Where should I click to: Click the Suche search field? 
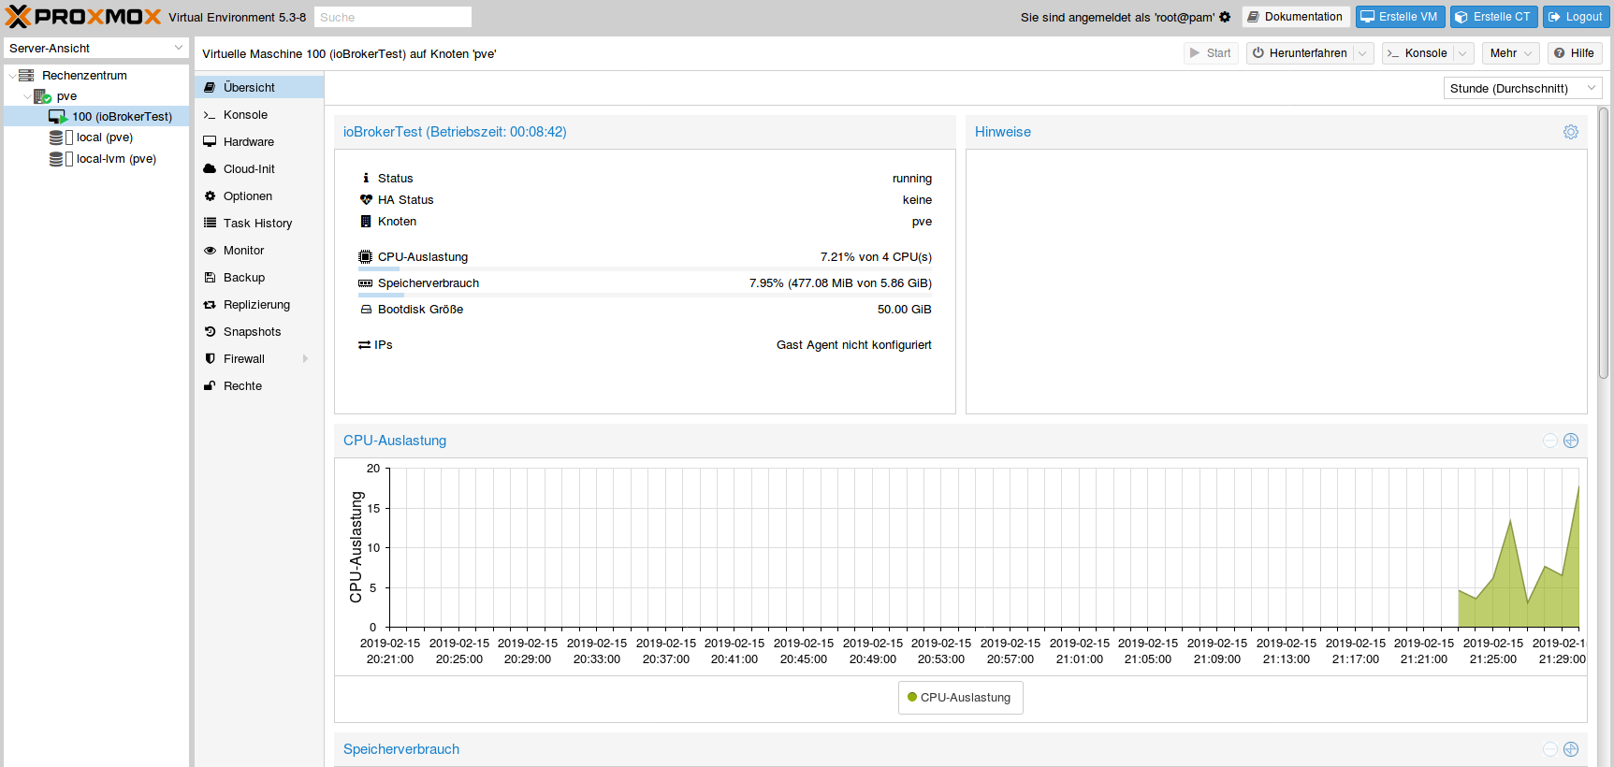coord(392,17)
